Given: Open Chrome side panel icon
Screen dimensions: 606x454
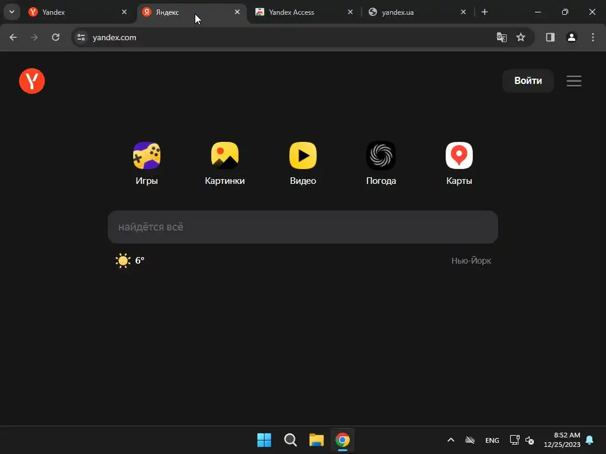Looking at the screenshot, I should tap(550, 37).
